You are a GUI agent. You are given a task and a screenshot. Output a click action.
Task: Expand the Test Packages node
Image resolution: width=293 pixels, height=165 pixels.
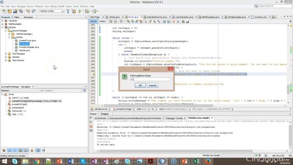click(6, 54)
